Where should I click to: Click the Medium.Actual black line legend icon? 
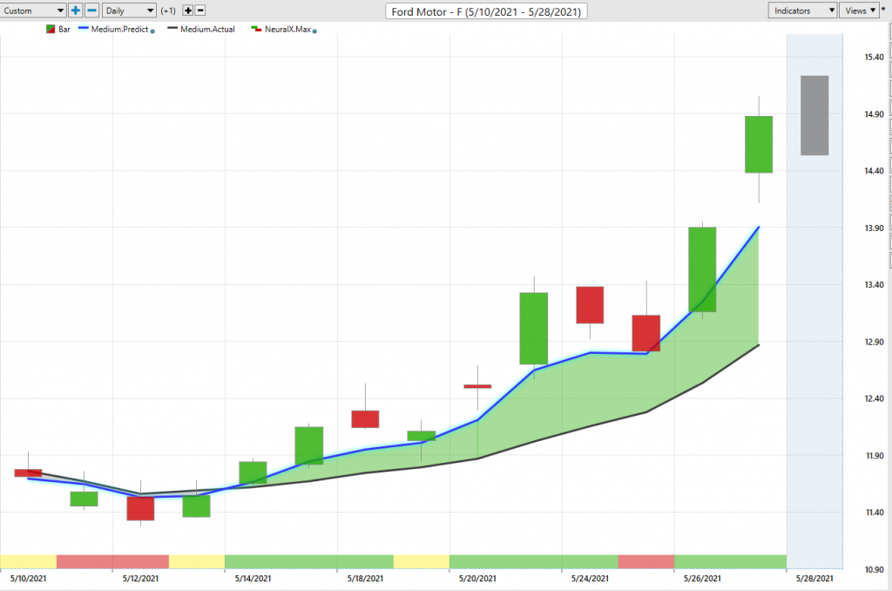(172, 28)
